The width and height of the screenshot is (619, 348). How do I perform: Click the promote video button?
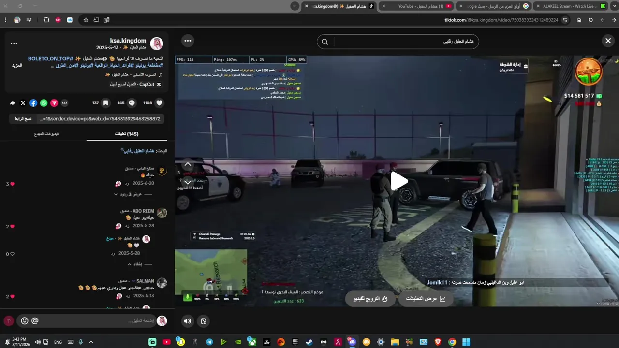pos(371,299)
